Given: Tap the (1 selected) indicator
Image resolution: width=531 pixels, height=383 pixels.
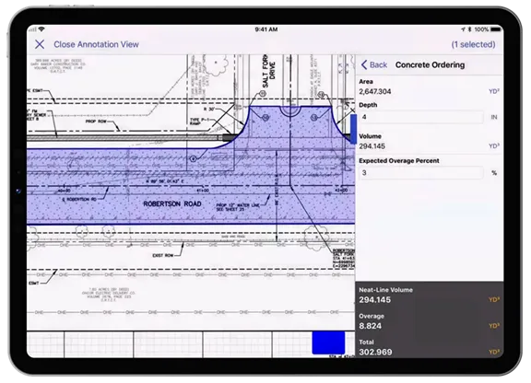Looking at the screenshot, I should (473, 44).
